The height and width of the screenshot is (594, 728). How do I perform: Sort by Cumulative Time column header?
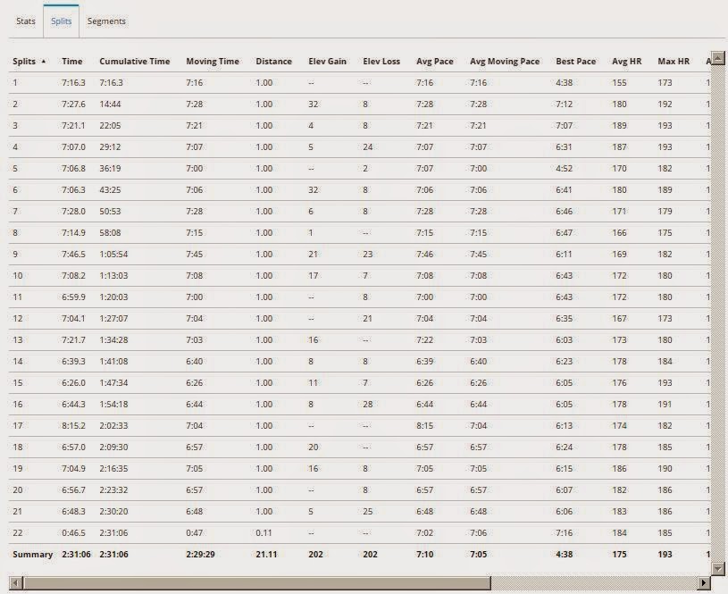[x=135, y=62]
